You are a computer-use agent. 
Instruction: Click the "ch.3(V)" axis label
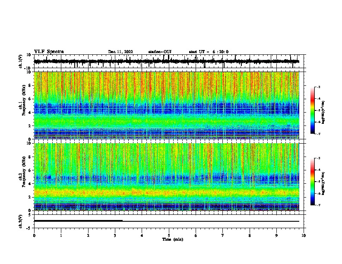pyautogui.click(x=21, y=221)
